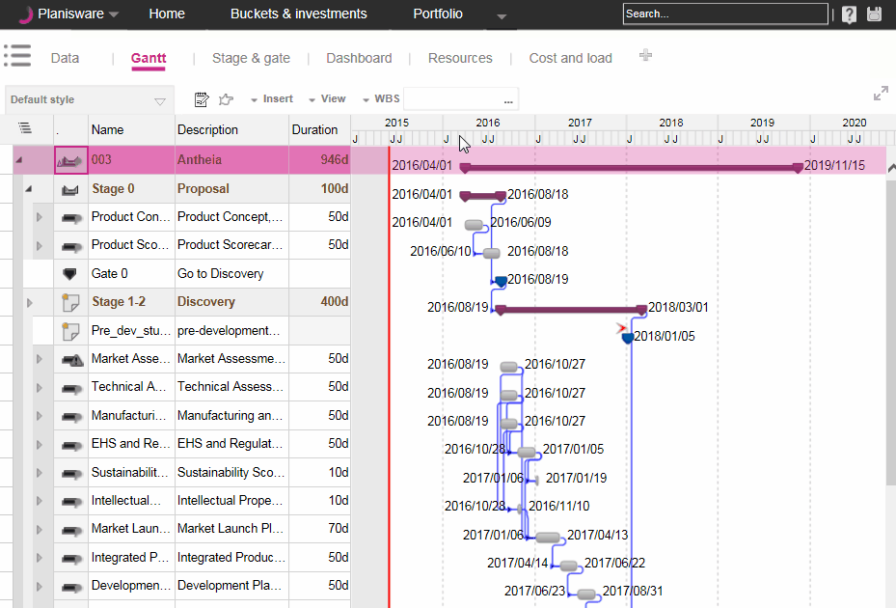896x608 pixels.
Task: Click the Stage 1-2 note icon
Action: 70,302
